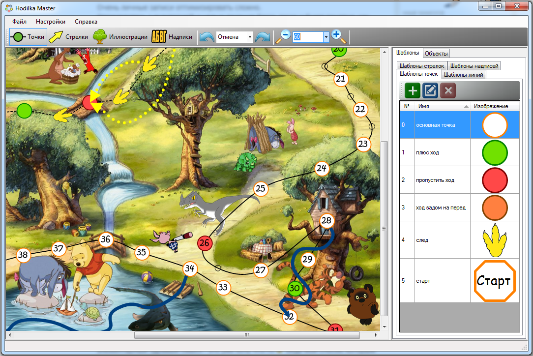Choose the Иллюстрации tree tool
The height and width of the screenshot is (356, 533).
pos(120,37)
